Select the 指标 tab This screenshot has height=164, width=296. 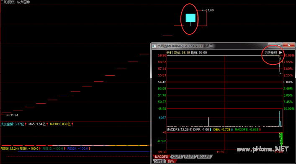pos(171,161)
